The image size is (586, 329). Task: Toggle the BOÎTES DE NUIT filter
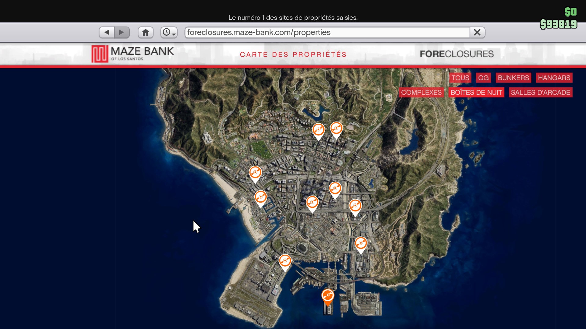(x=476, y=92)
